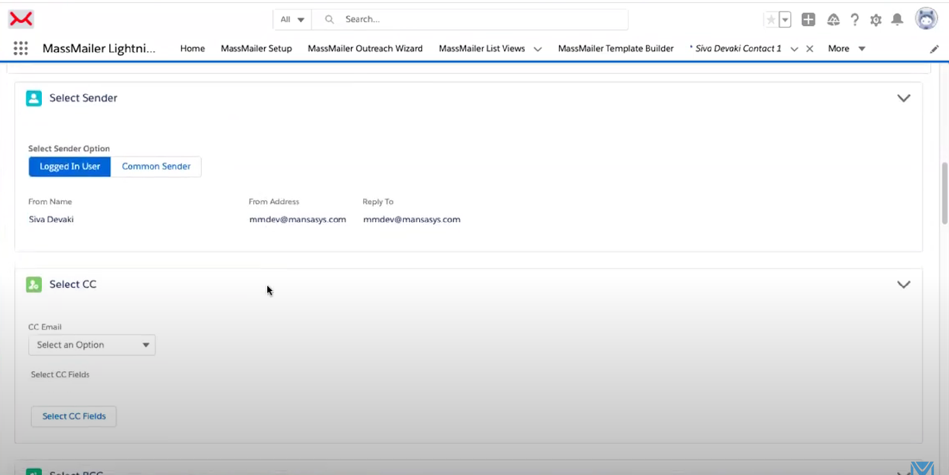Click the Select CC section icon
The height and width of the screenshot is (475, 949).
34,284
